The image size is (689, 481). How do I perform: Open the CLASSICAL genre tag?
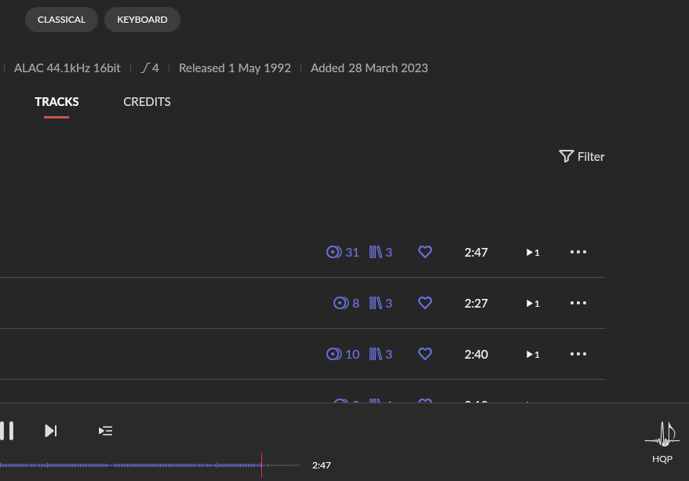61,20
